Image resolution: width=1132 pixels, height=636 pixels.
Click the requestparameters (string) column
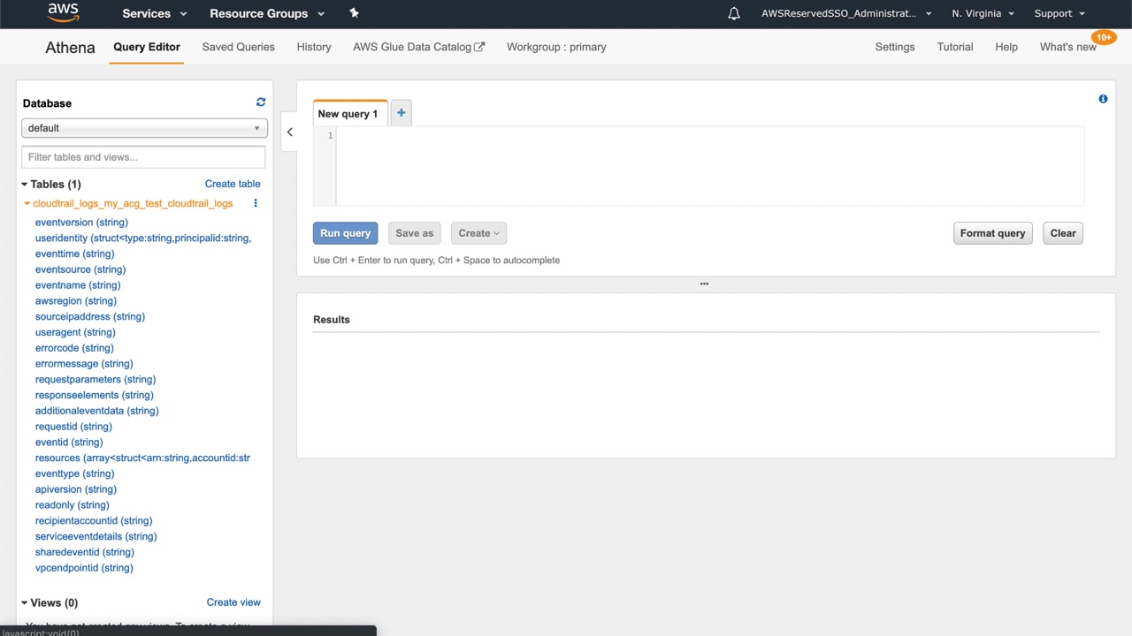(96, 380)
